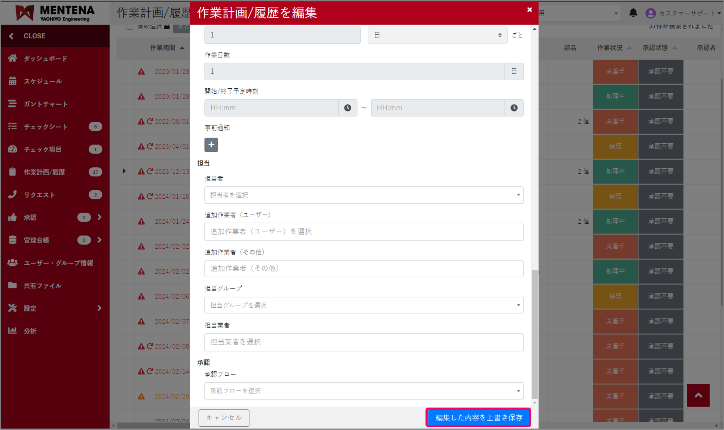Open ダッシュボード home icon in sidebar
The width and height of the screenshot is (724, 430).
(13, 58)
